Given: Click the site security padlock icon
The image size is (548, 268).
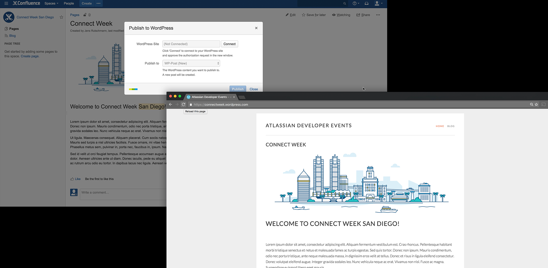Looking at the screenshot, I should pyautogui.click(x=191, y=105).
